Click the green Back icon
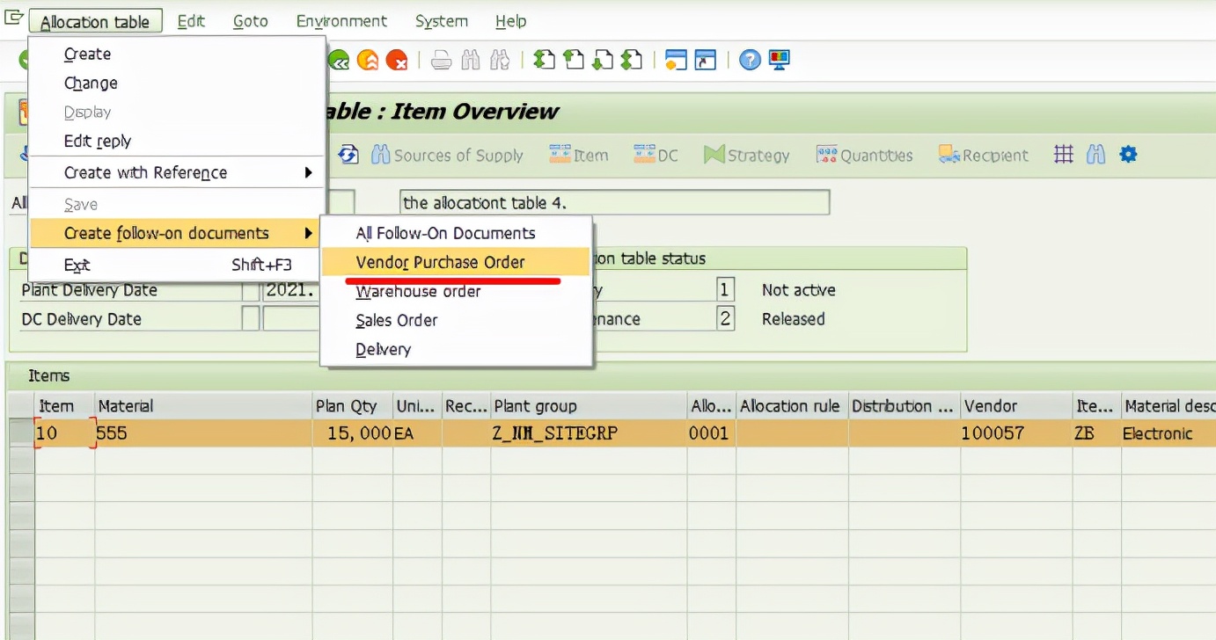 pos(339,60)
